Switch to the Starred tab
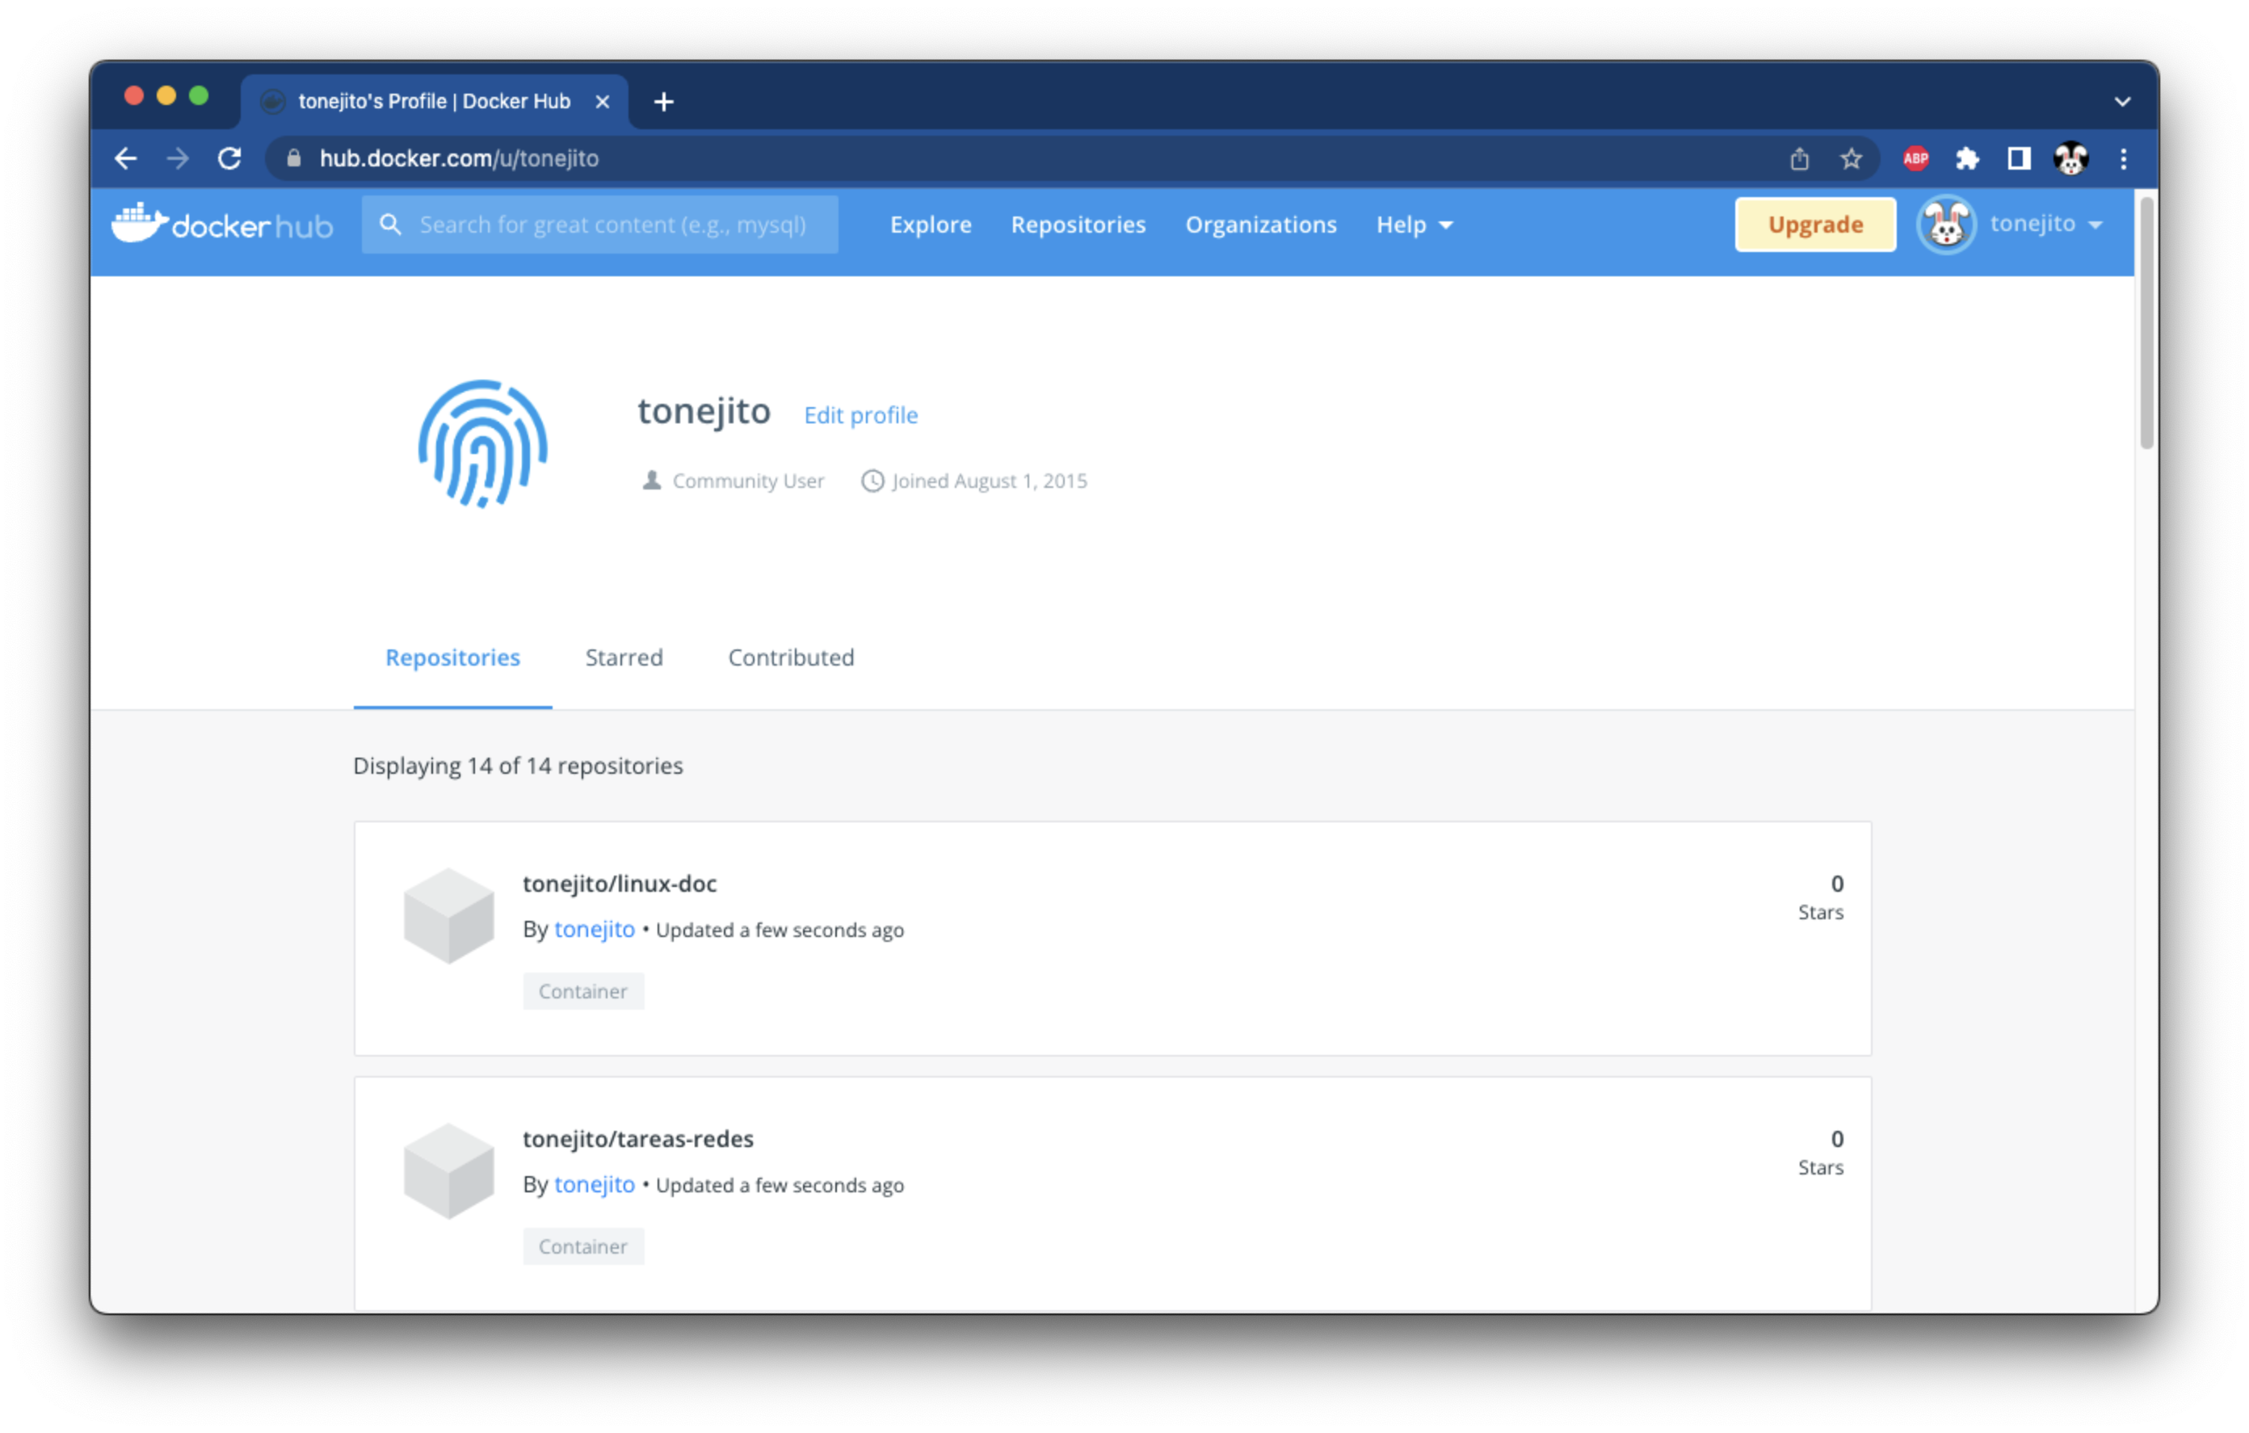2249x1433 pixels. 623,658
